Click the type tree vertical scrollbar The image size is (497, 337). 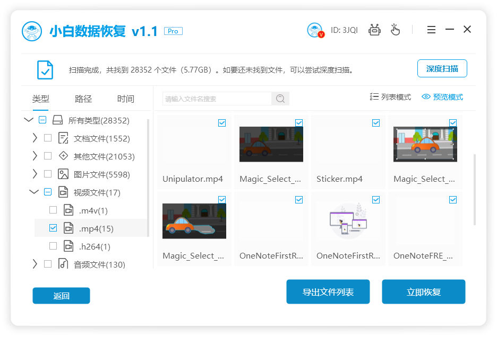pyautogui.click(x=148, y=178)
